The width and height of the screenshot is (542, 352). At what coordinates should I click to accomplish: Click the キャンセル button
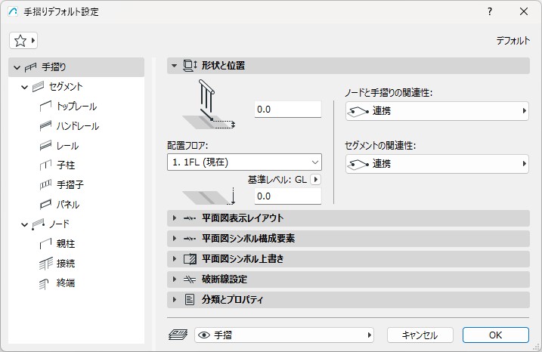(420, 335)
